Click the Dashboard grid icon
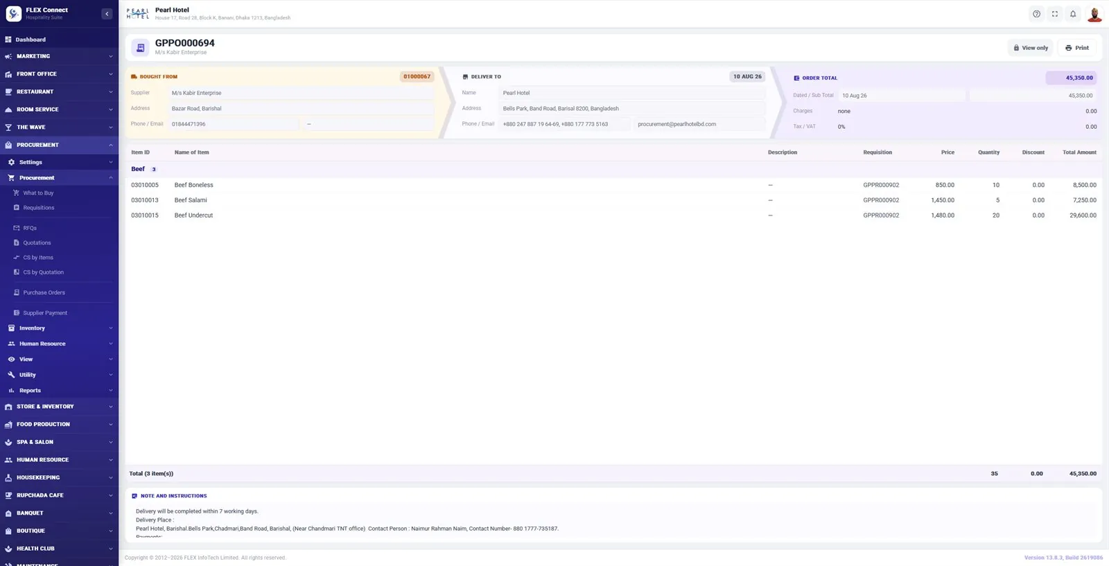Screen dimensions: 1109x566 click(x=8, y=39)
